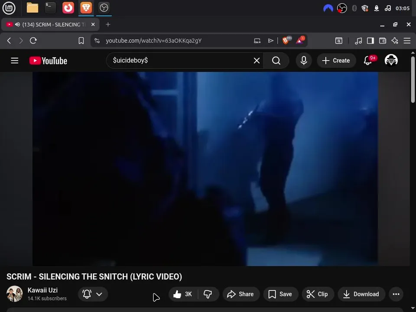Go back to the previous page
This screenshot has height=312, width=416.
9,41
